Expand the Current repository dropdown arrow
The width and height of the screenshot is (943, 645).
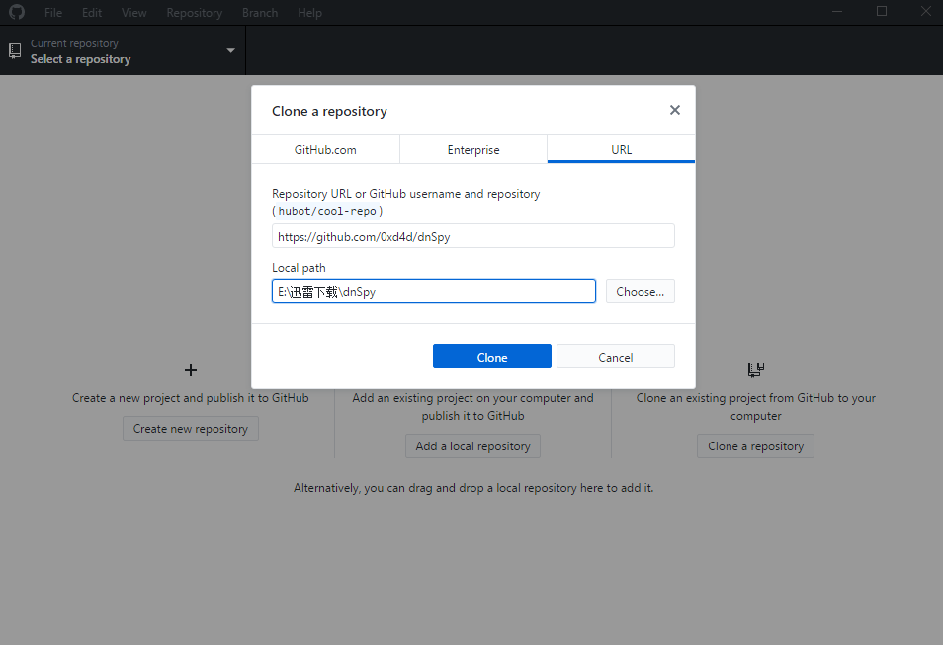pyautogui.click(x=230, y=50)
